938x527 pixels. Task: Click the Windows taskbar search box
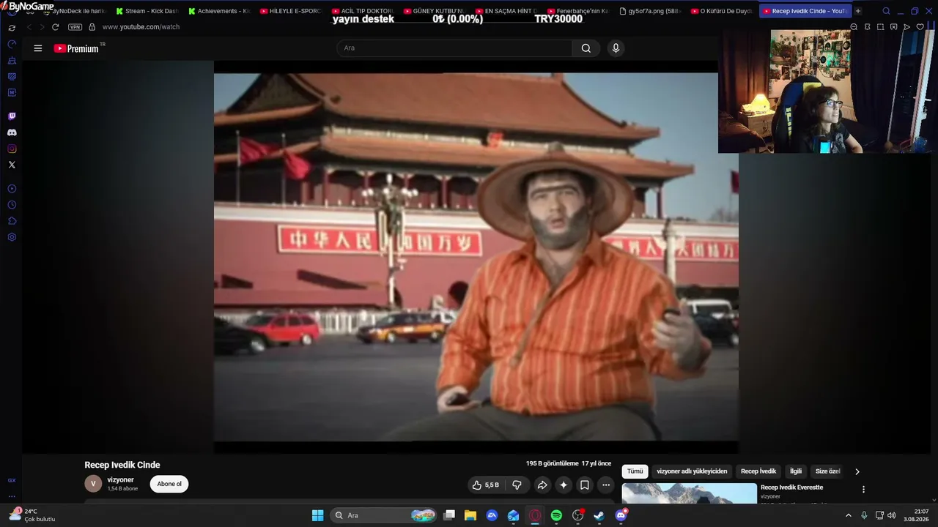click(383, 515)
